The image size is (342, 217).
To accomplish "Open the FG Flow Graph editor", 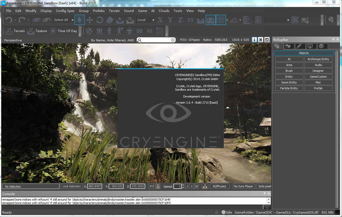I will 149,31.
